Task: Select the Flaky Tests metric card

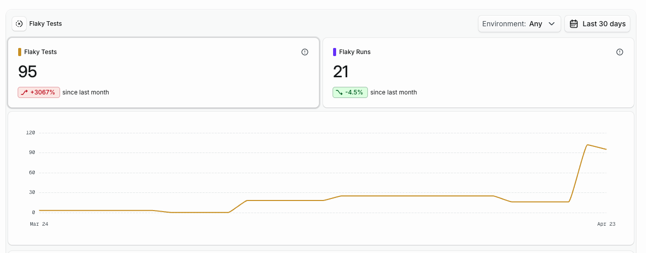Action: click(x=164, y=73)
